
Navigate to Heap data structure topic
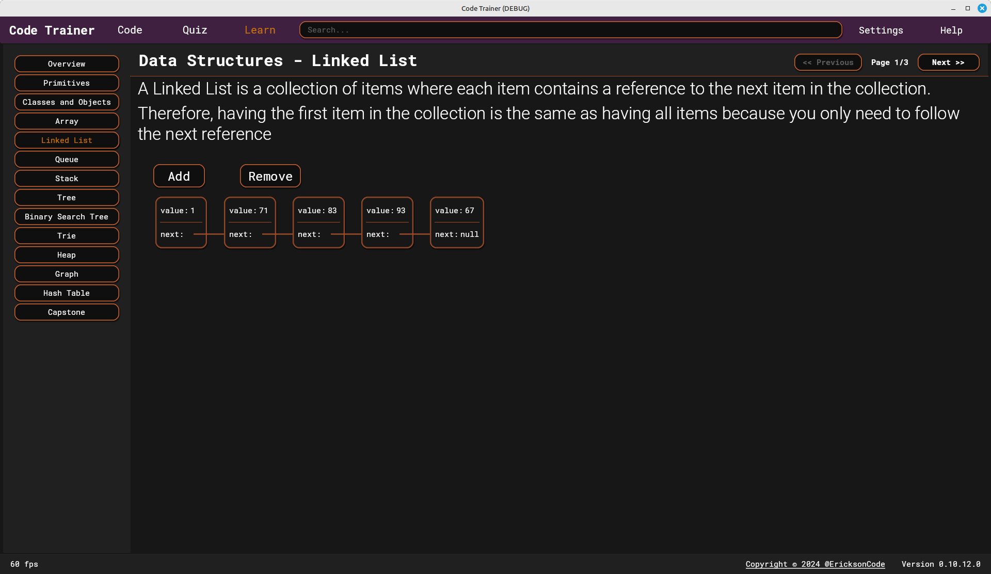pyautogui.click(x=66, y=255)
